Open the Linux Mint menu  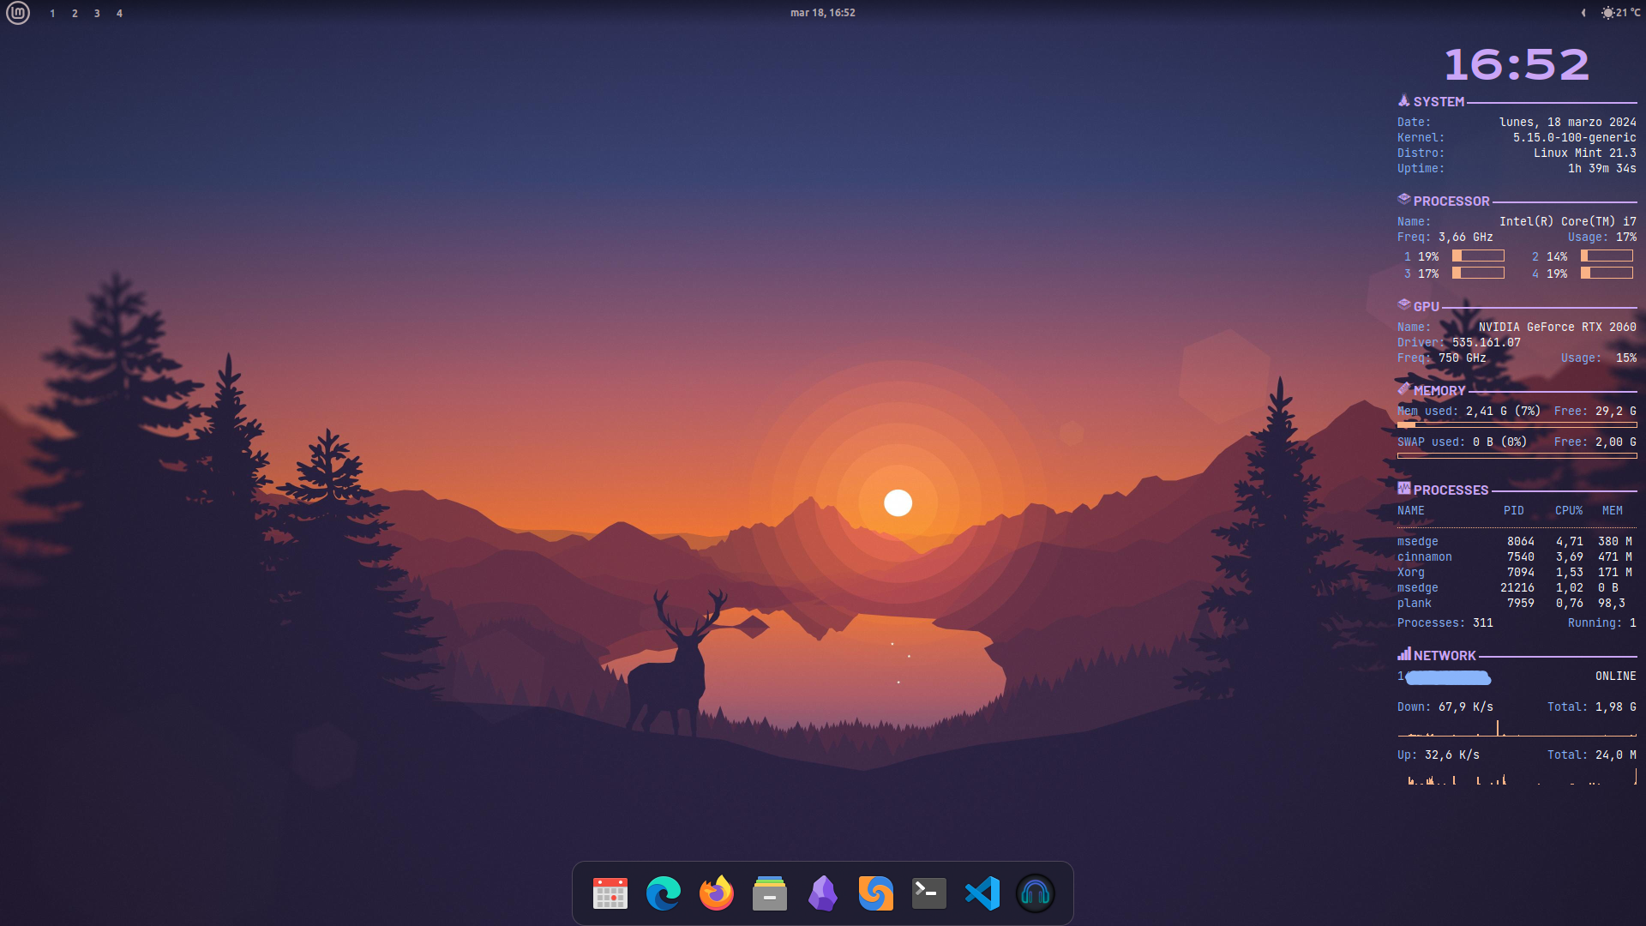[18, 13]
